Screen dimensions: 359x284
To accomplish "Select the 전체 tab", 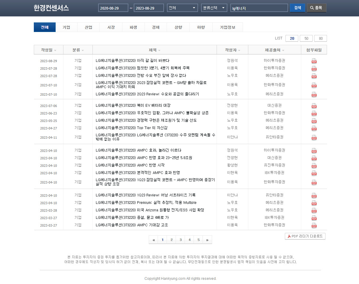I will point(45,27).
